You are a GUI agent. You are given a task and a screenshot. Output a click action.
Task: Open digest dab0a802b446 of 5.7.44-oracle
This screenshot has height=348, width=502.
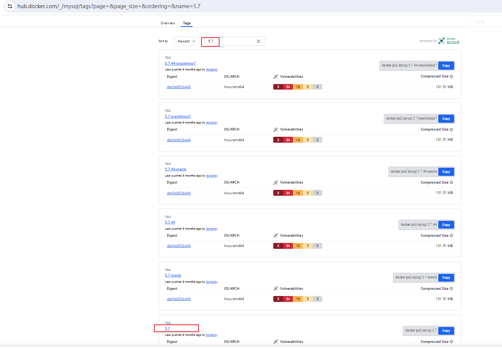click(x=179, y=193)
